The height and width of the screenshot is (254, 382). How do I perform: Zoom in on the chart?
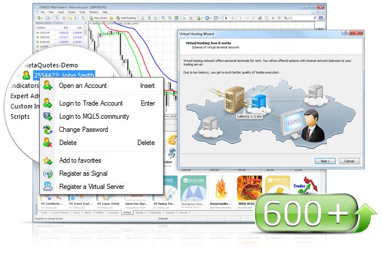(x=163, y=18)
